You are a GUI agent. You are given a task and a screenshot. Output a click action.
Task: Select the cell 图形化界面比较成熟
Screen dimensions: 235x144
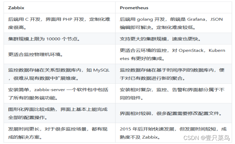pos(59,113)
